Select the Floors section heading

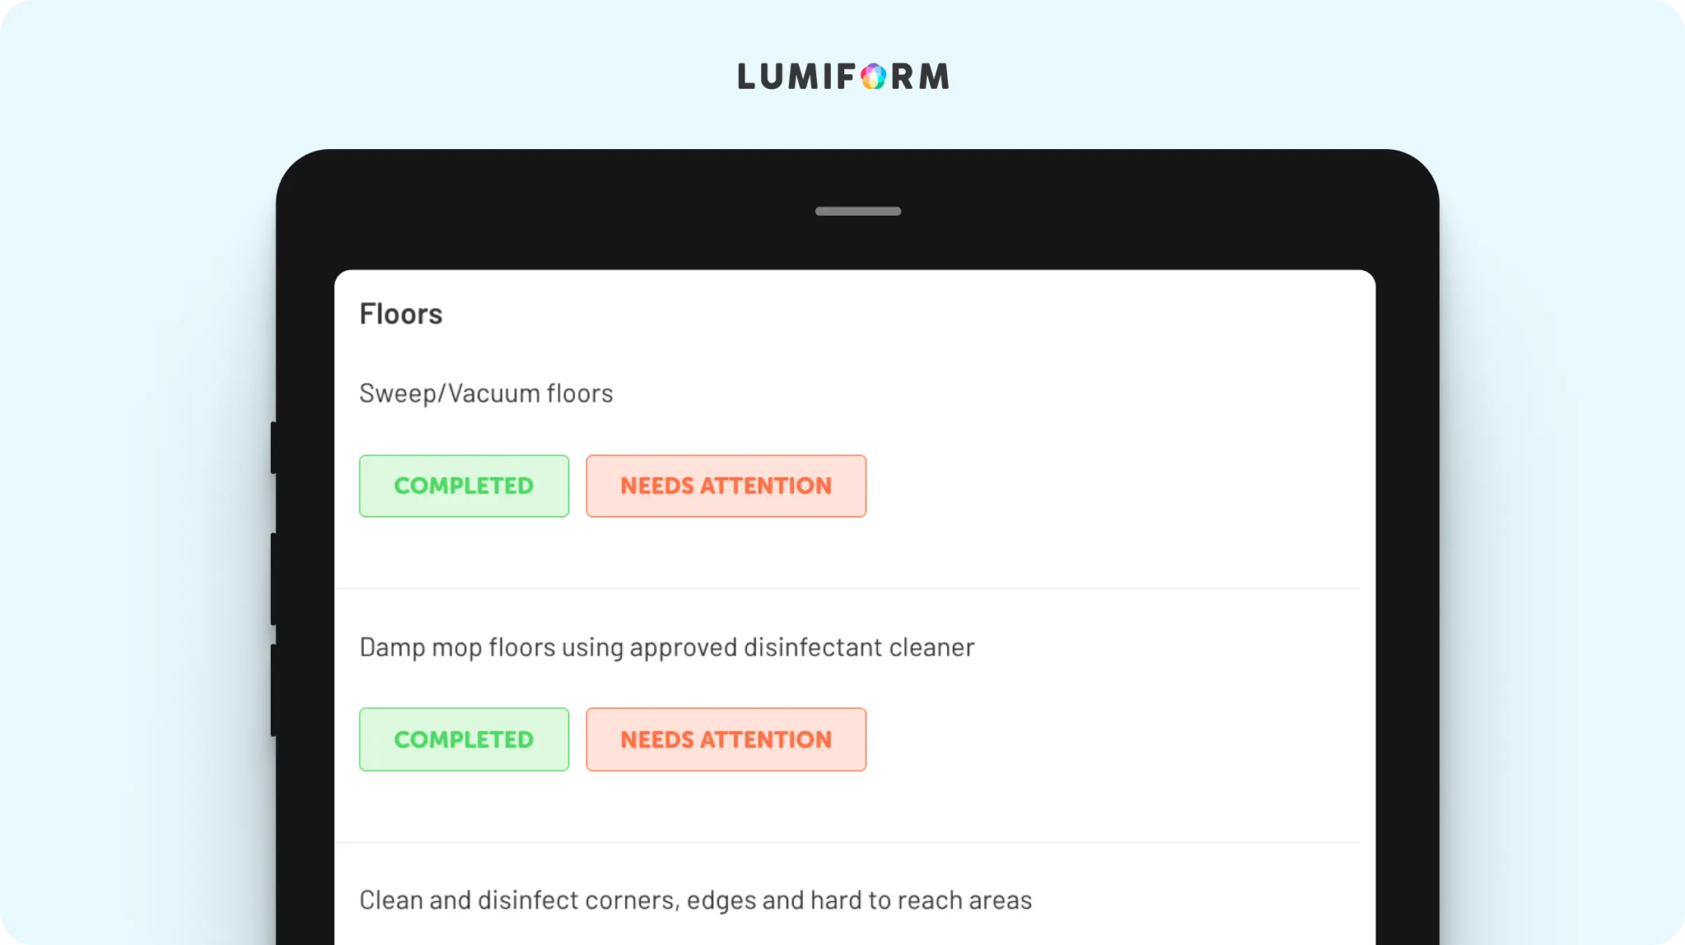(401, 314)
